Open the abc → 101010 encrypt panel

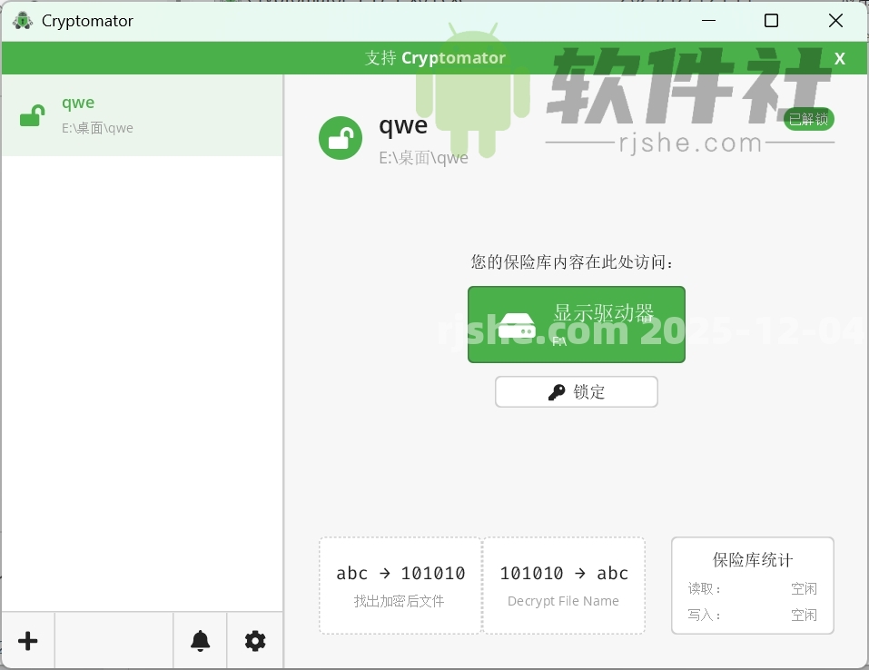400,585
